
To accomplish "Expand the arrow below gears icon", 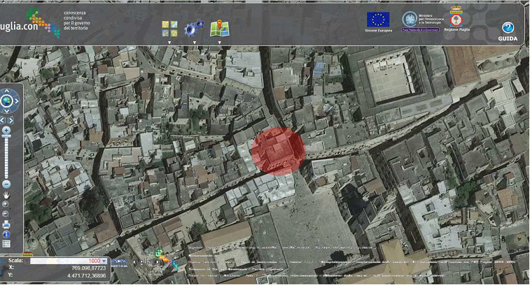I will coord(194,42).
